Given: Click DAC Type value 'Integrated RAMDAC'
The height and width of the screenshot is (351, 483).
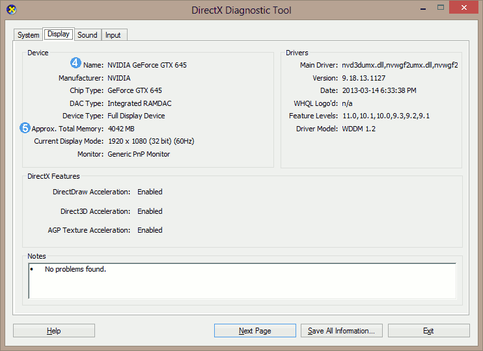Looking at the screenshot, I should (139, 103).
